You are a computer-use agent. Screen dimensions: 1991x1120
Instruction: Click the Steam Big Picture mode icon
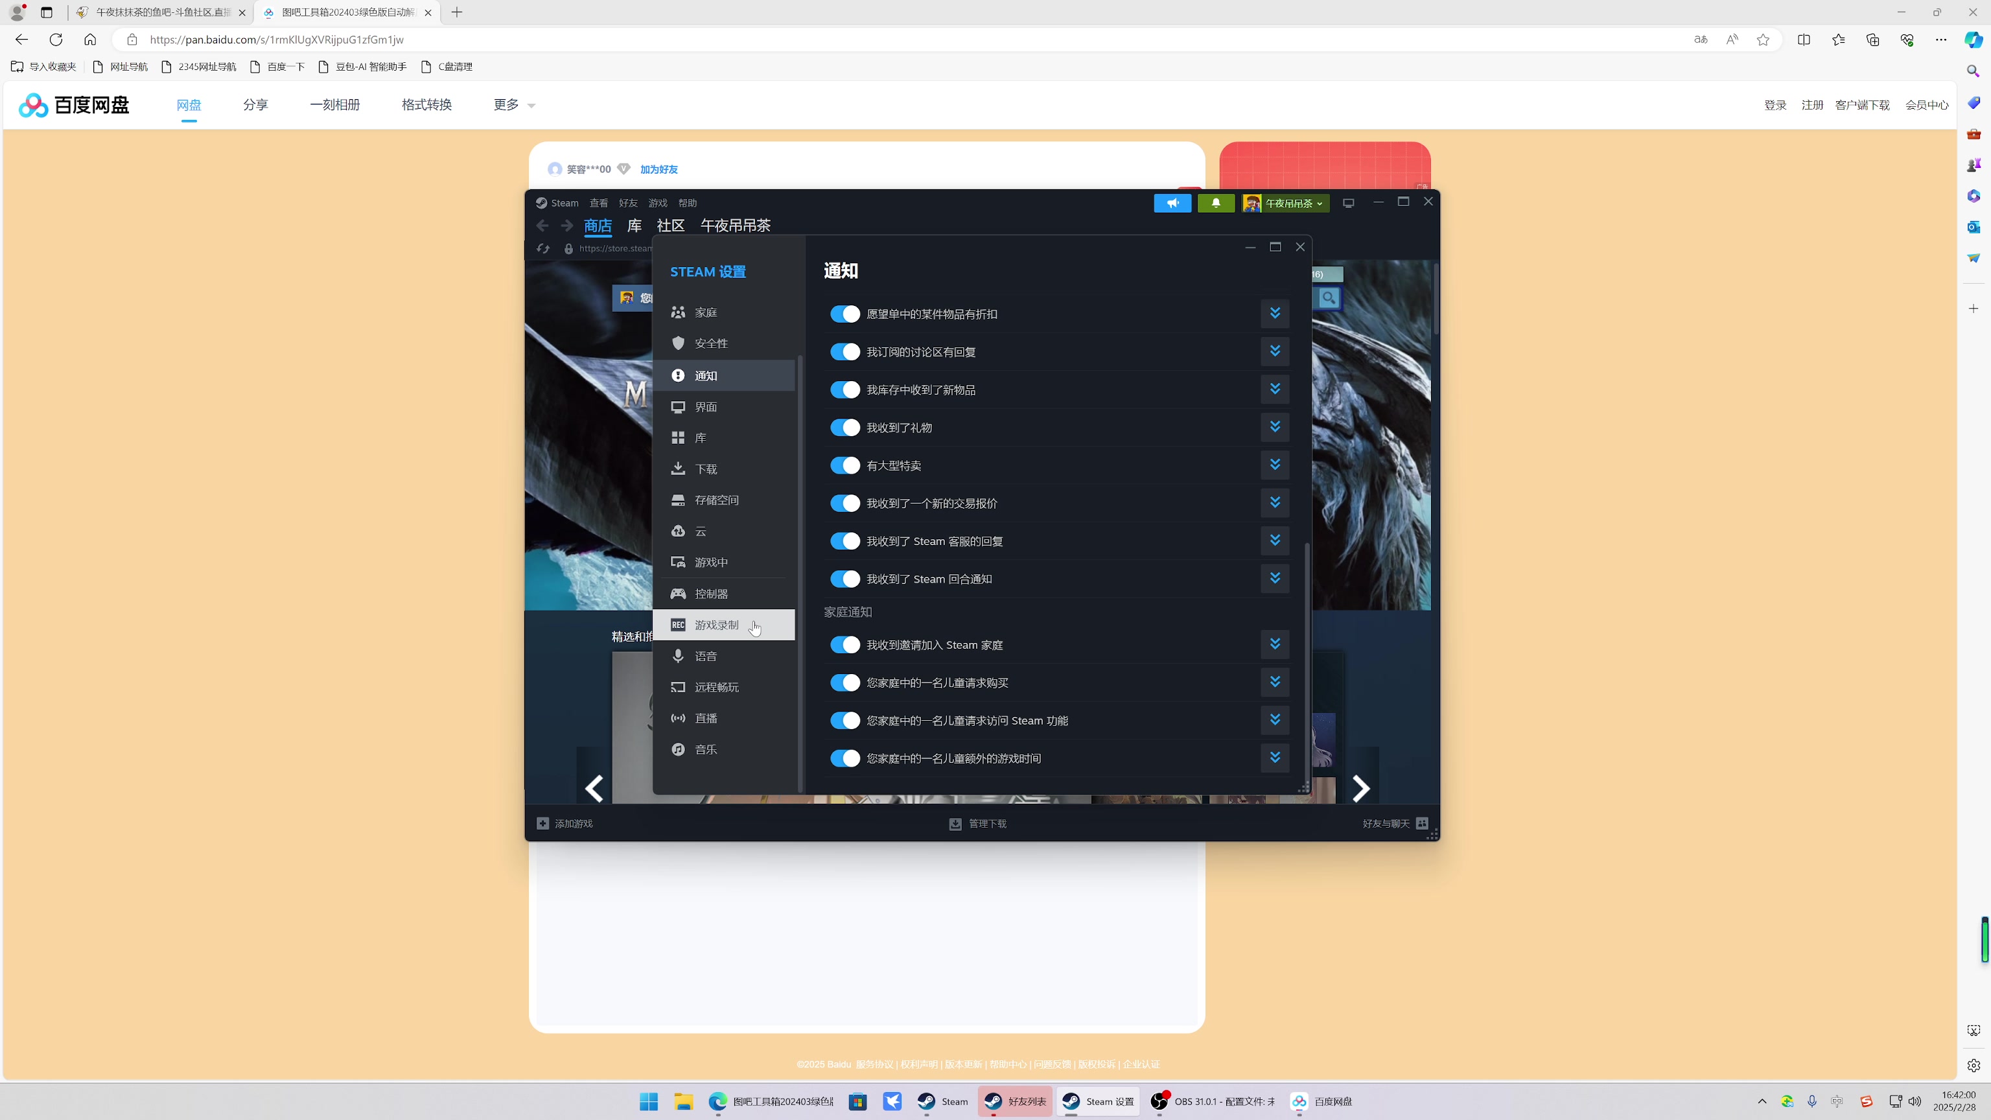(1348, 202)
